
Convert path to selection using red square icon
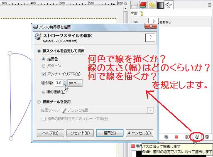(x=176, y=137)
